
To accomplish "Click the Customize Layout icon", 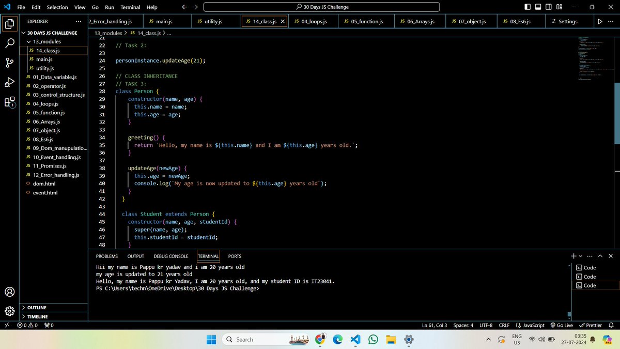I will click(560, 7).
